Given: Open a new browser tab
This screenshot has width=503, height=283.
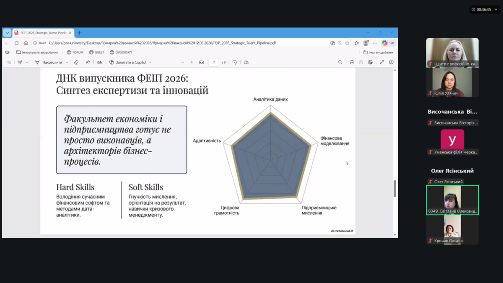Looking at the screenshot, I should [x=79, y=33].
